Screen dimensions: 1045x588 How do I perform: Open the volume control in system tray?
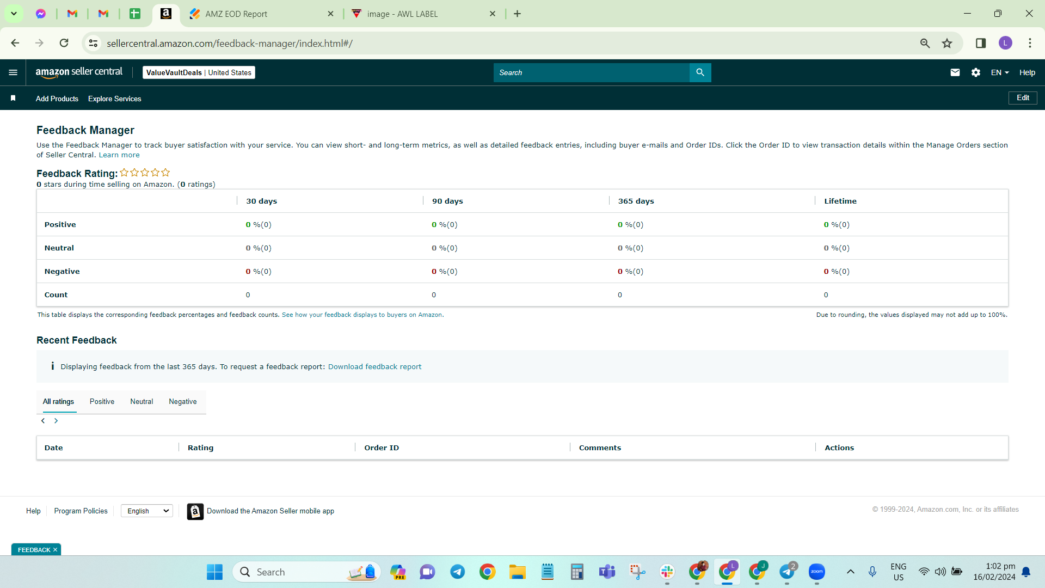(x=940, y=572)
